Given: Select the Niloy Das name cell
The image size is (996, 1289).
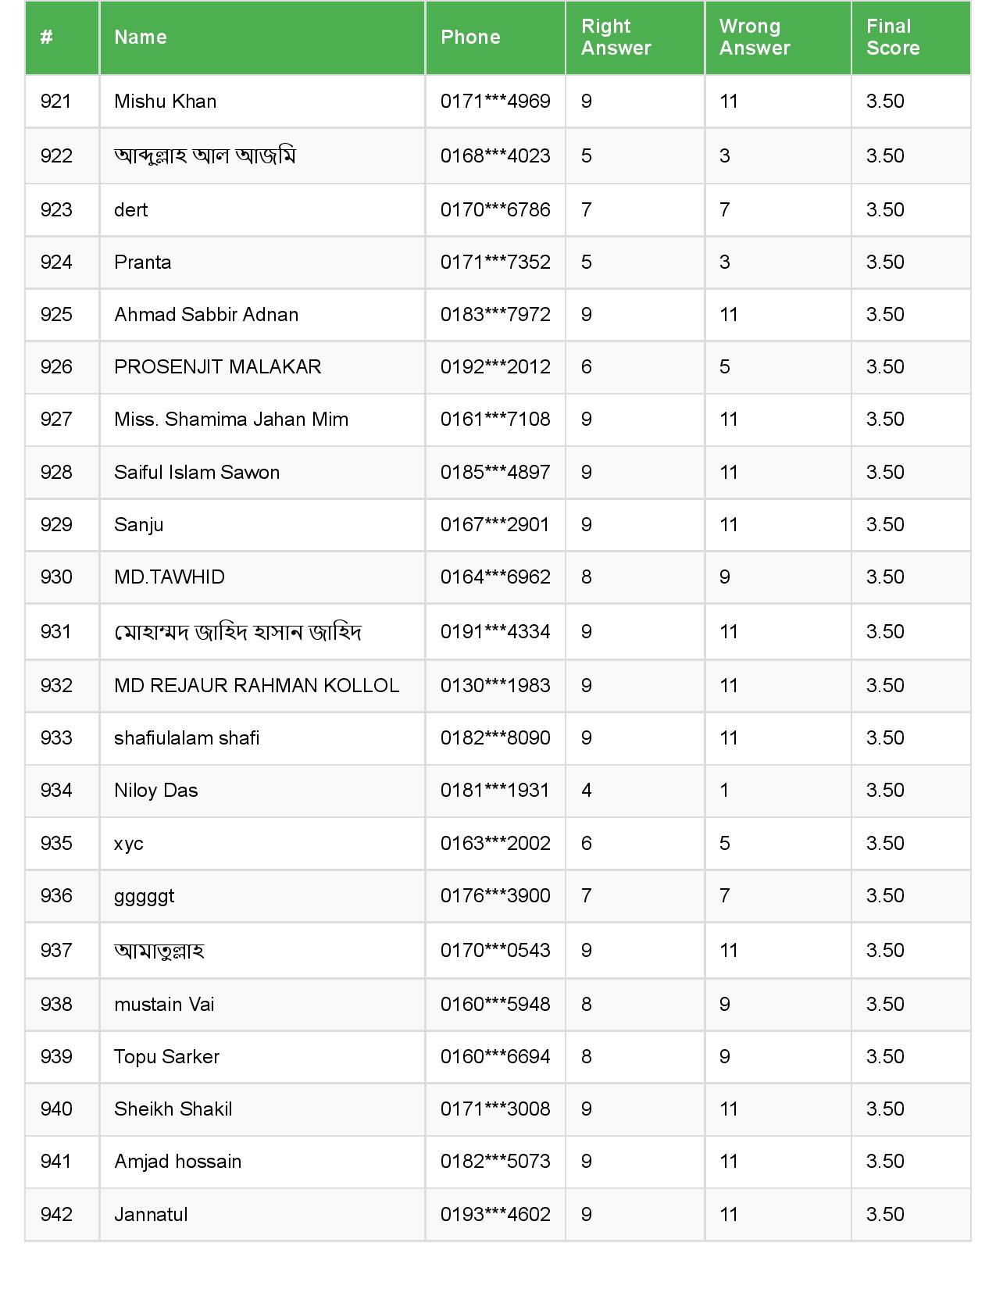Looking at the screenshot, I should tap(156, 791).
